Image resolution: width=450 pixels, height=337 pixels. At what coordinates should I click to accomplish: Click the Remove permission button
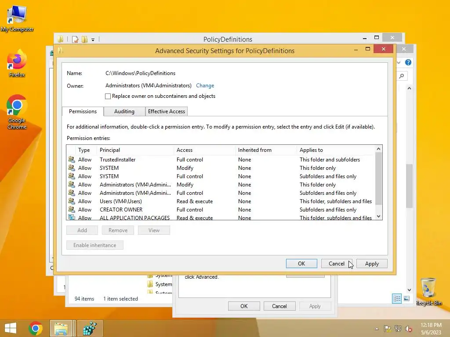[118, 230]
